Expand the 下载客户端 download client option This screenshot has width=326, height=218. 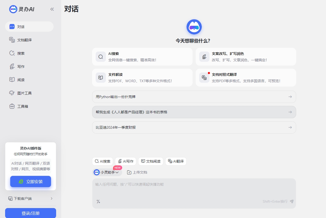click(x=31, y=198)
